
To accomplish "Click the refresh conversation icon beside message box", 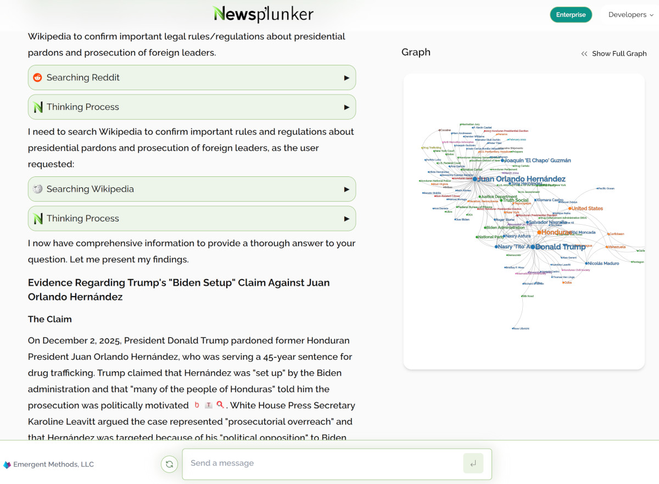I will pos(169,464).
